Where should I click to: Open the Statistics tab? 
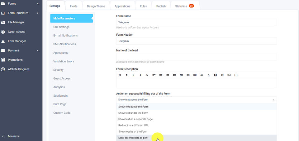click(184, 6)
